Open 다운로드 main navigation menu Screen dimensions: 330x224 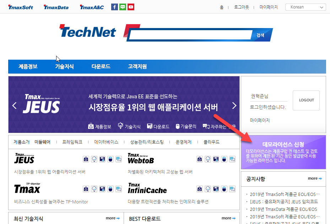pyautogui.click(x=101, y=66)
